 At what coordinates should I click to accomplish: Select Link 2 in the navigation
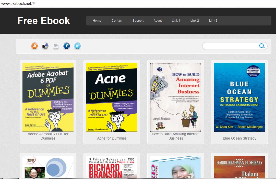195,21
